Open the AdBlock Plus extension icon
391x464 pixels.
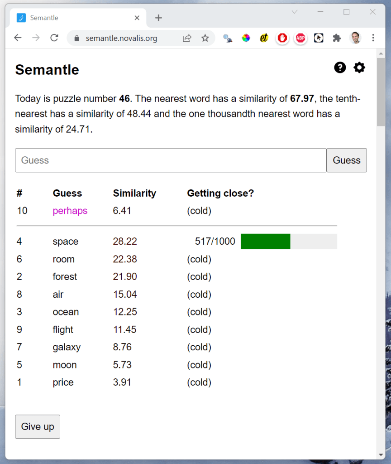coord(300,38)
